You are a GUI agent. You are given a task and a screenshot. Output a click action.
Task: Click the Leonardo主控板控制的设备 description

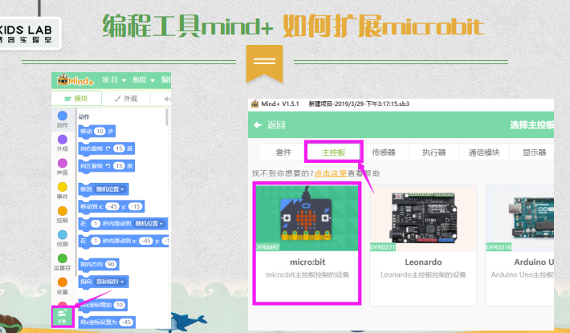[423, 274]
